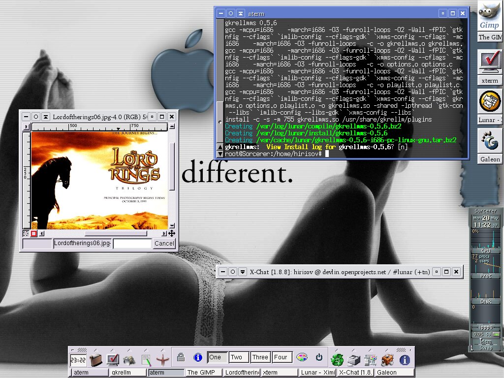
Task: Click the GIMP navigation cross-arrows icon
Action: (x=172, y=234)
